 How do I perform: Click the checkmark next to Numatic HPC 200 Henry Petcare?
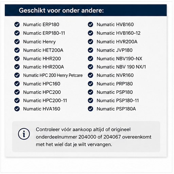click(x=17, y=75)
